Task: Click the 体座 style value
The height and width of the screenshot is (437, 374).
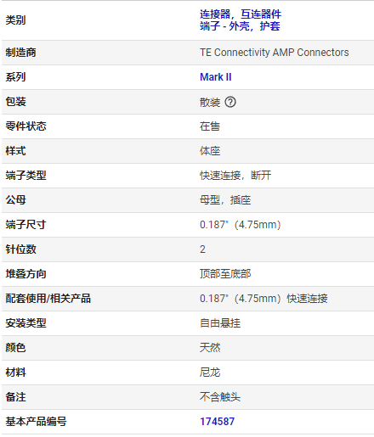Action: click(210, 151)
